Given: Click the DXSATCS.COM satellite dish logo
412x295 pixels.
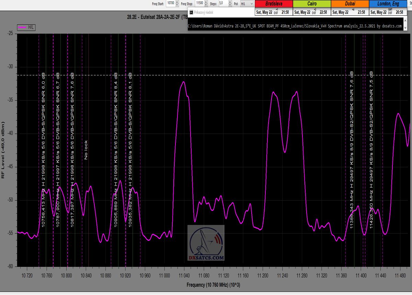Looking at the screenshot, I should (206, 243).
